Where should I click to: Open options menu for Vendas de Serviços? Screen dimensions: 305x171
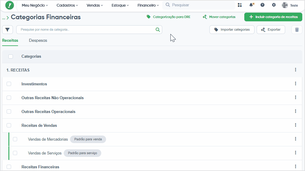pyautogui.click(x=295, y=153)
